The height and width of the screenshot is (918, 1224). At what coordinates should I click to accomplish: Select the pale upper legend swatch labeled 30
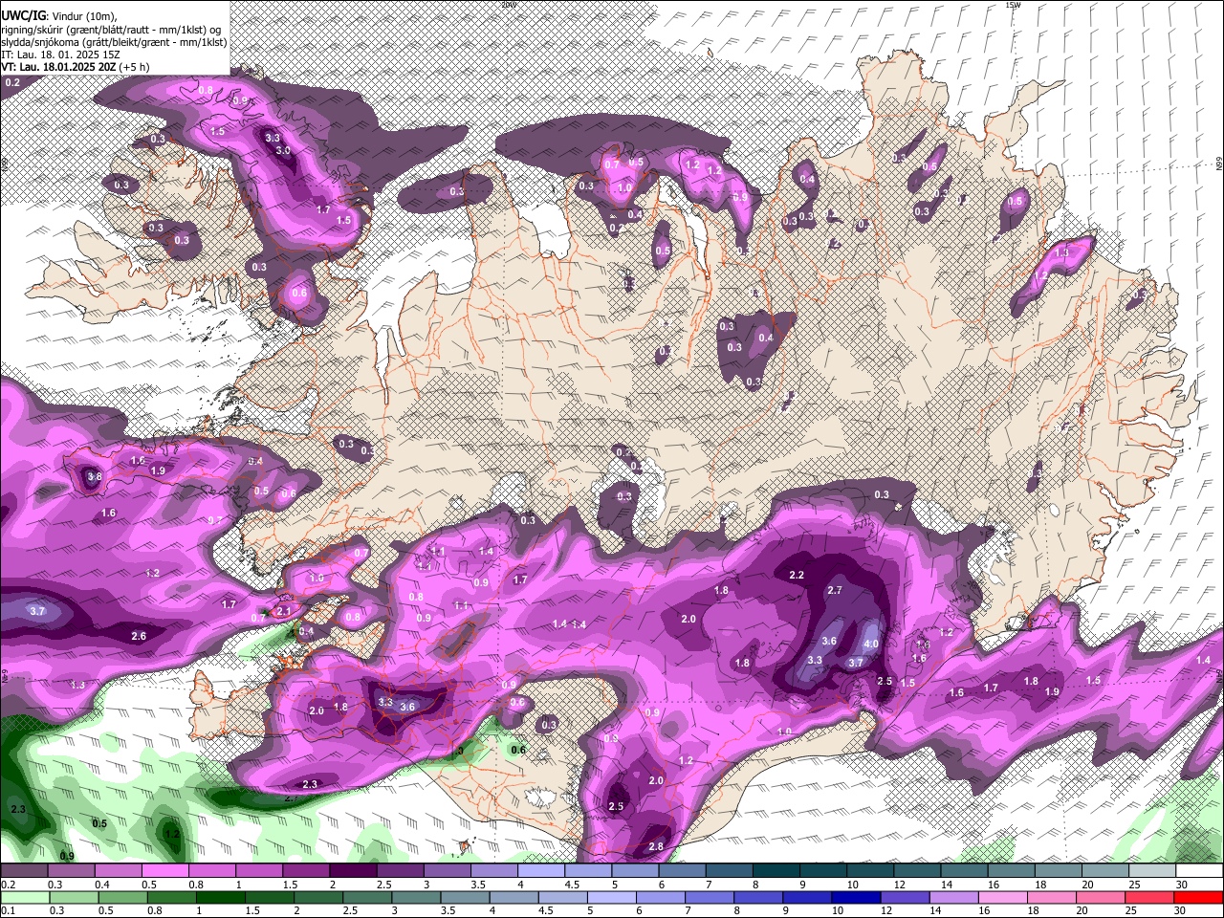tap(1200, 871)
